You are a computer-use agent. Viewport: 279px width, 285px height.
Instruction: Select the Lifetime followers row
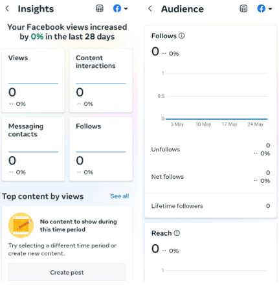210,206
